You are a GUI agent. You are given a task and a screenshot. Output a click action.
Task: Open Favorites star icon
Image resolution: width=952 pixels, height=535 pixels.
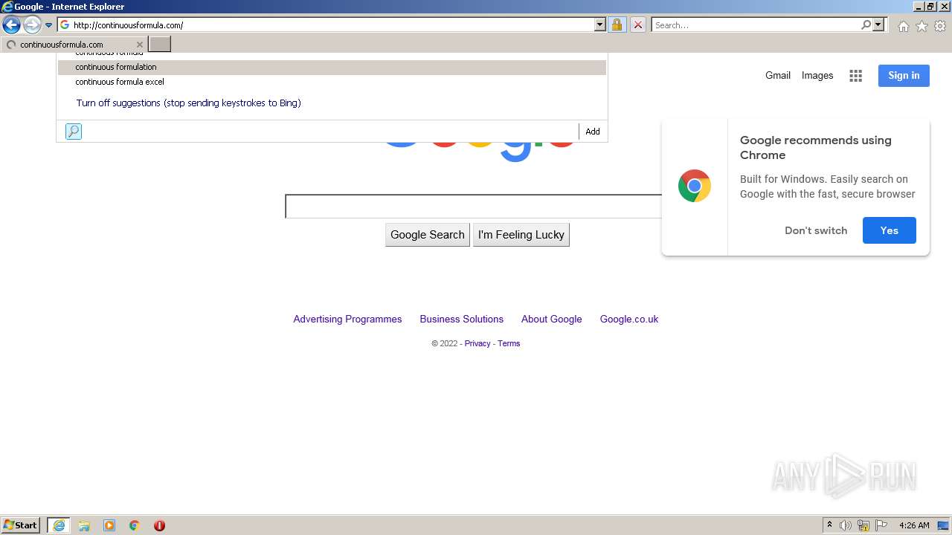tap(922, 26)
